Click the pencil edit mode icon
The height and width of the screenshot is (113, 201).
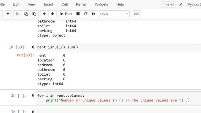tap(181, 5)
